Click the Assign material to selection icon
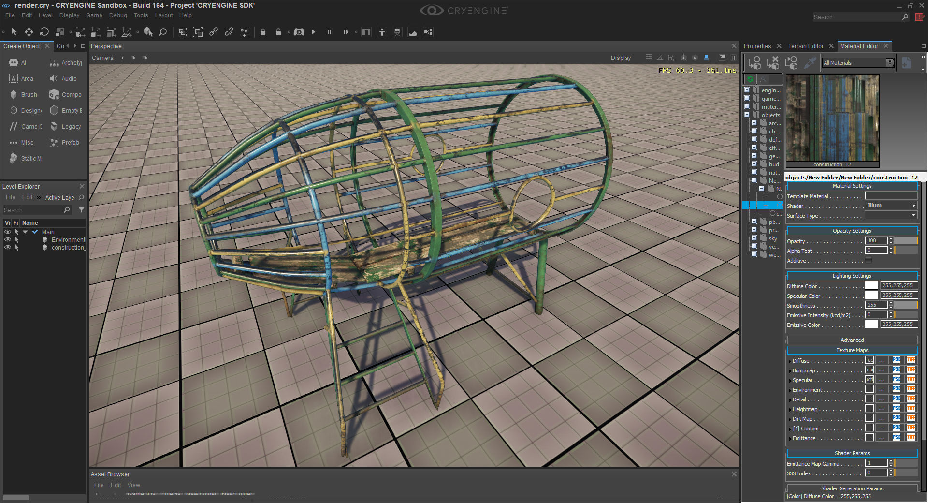 [754, 63]
